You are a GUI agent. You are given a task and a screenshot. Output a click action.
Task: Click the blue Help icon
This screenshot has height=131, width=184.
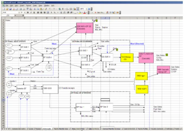(89, 9)
